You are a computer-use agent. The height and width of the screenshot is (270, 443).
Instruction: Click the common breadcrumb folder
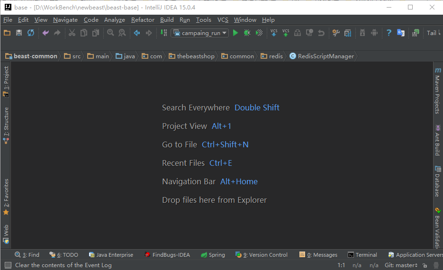pyautogui.click(x=237, y=56)
